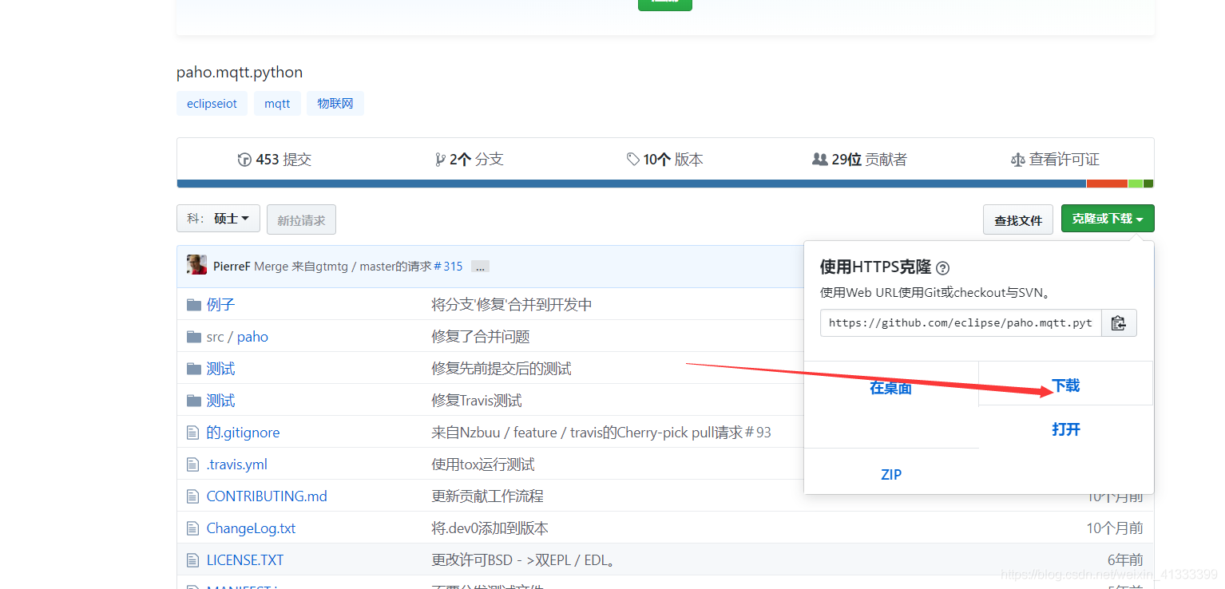Open the .travis.yml file
The width and height of the screenshot is (1225, 589).
(237, 464)
